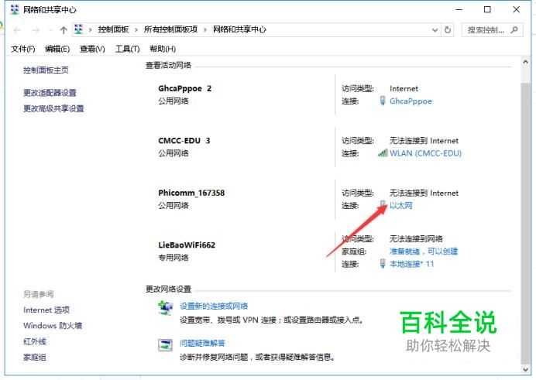The image size is (536, 380).
Task: Select 控制面板 breadcrumb
Action: point(113,29)
